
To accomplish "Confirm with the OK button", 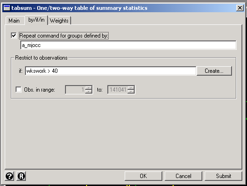I will [143, 176].
